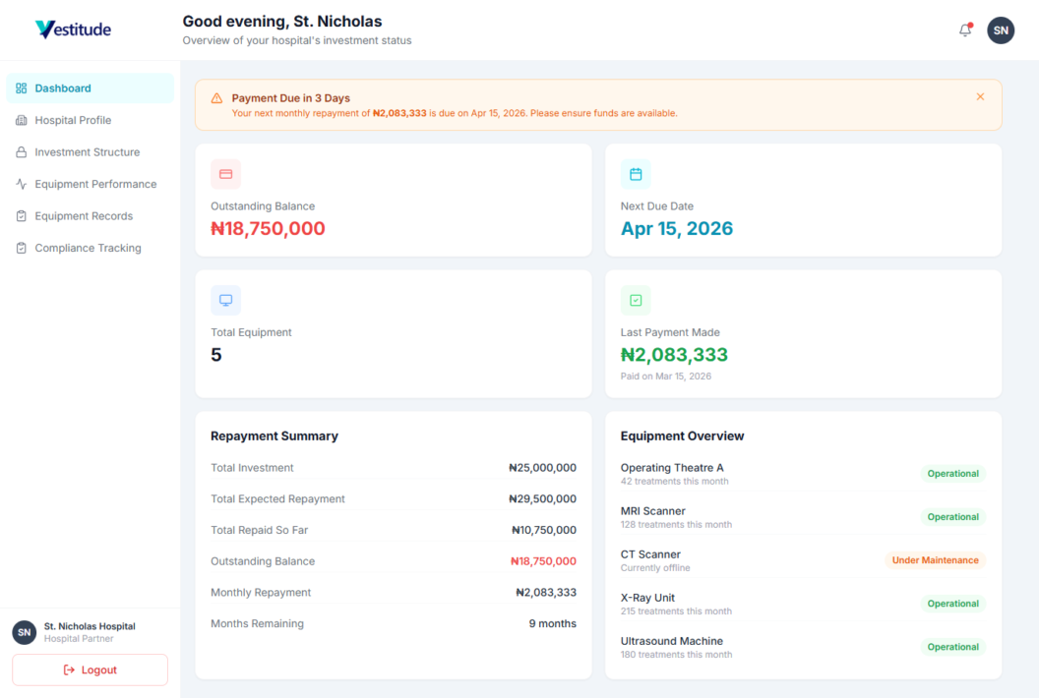Click the calendar icon above Next Due Date
The image size is (1039, 698).
coord(636,174)
